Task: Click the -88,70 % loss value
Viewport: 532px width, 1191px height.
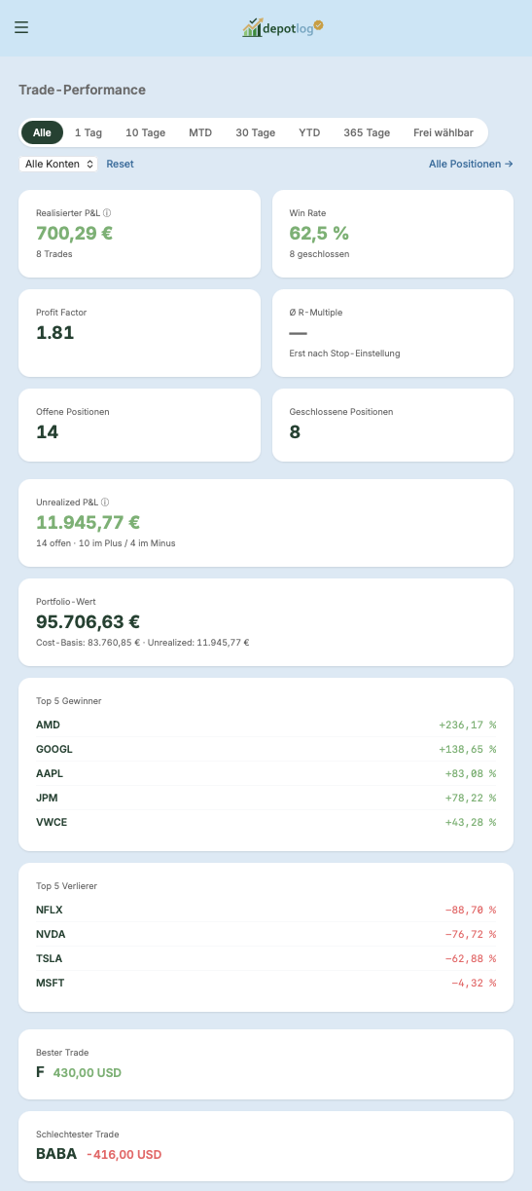Action: coord(471,911)
